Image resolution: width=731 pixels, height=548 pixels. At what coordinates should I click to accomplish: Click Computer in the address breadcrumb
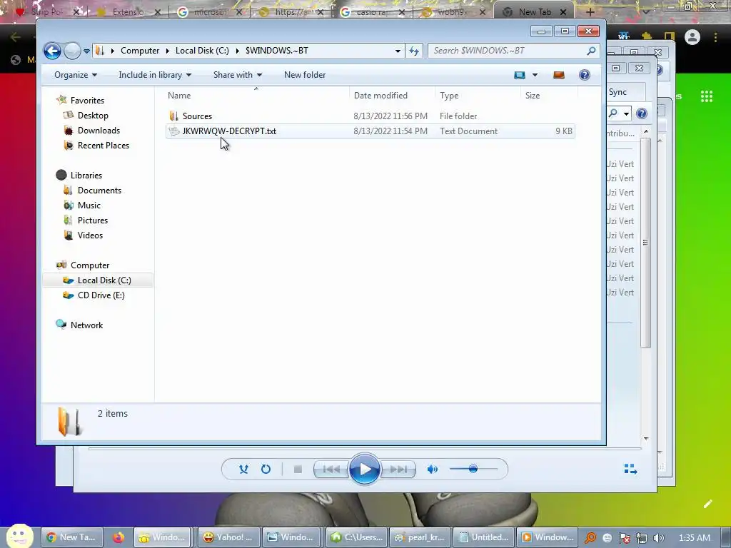pos(140,51)
